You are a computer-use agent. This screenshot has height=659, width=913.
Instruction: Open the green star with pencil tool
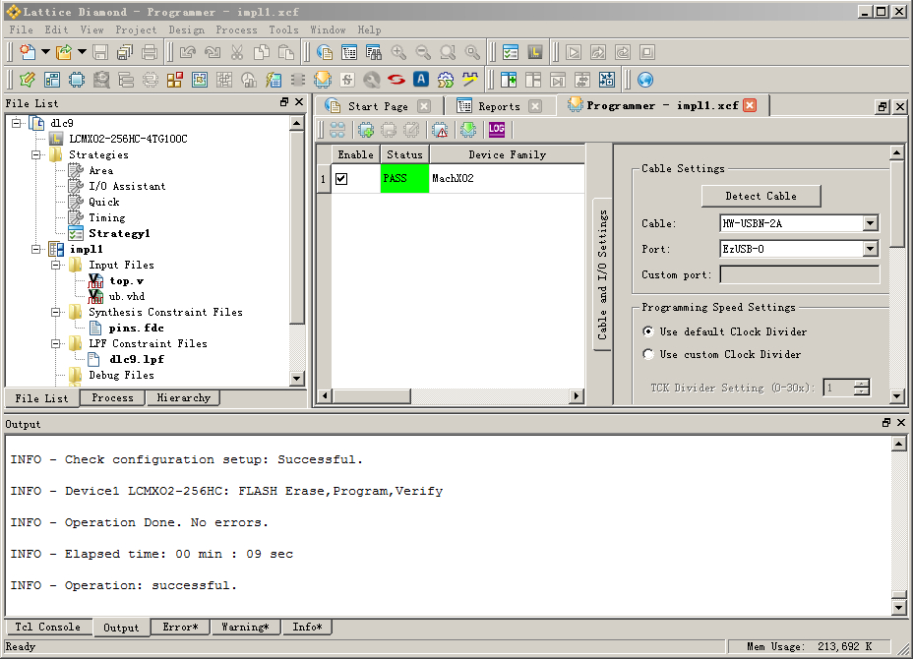(x=28, y=79)
